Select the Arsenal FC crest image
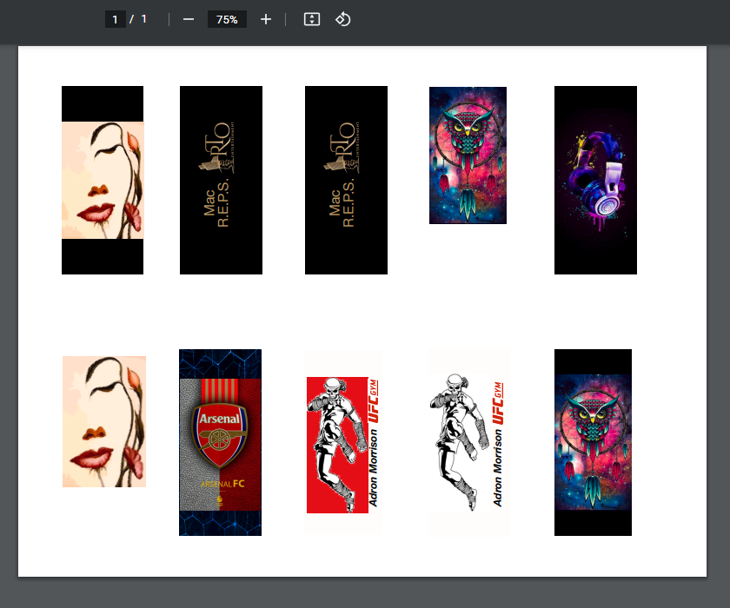The width and height of the screenshot is (730, 608). (220, 442)
